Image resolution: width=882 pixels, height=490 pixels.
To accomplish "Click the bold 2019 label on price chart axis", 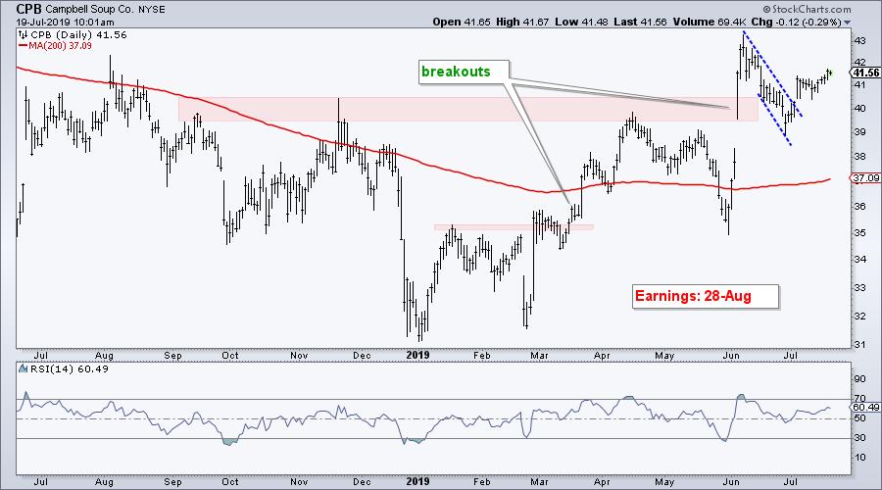I will (x=417, y=356).
